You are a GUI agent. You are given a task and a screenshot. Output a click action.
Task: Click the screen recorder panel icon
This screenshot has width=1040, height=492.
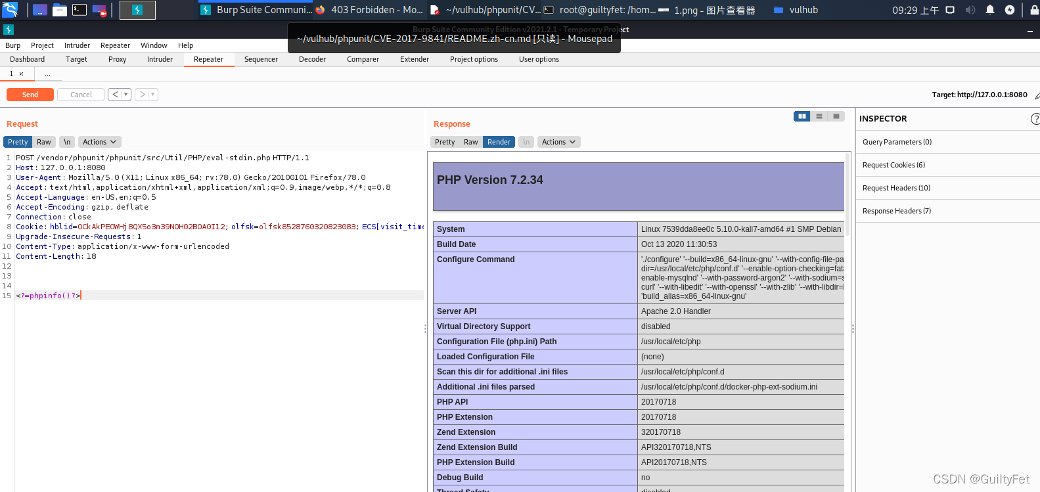point(99,10)
